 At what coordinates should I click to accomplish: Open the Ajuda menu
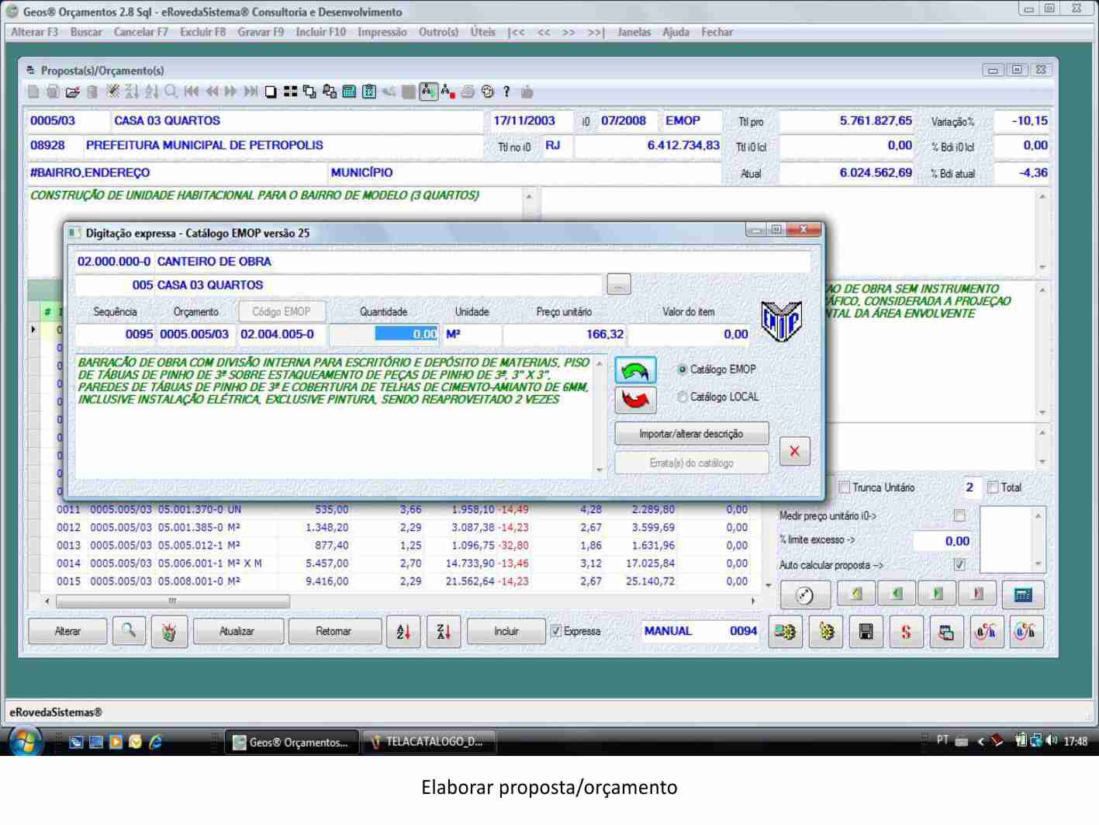(676, 32)
